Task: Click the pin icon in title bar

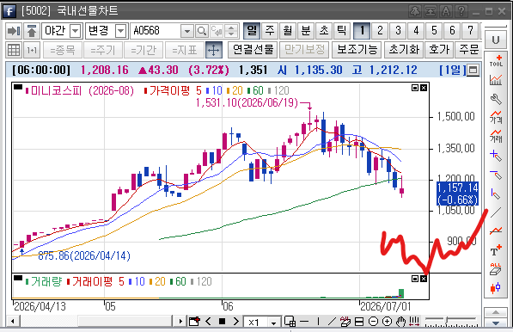Action: (x=415, y=11)
